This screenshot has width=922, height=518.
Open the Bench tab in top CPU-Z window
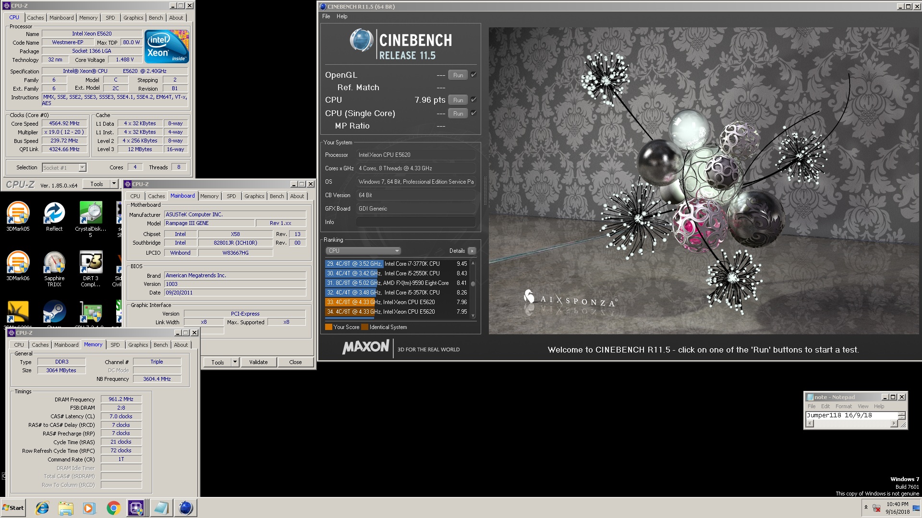pos(156,18)
